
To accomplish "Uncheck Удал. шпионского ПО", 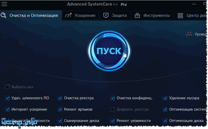I will pyautogui.click(x=7, y=98).
